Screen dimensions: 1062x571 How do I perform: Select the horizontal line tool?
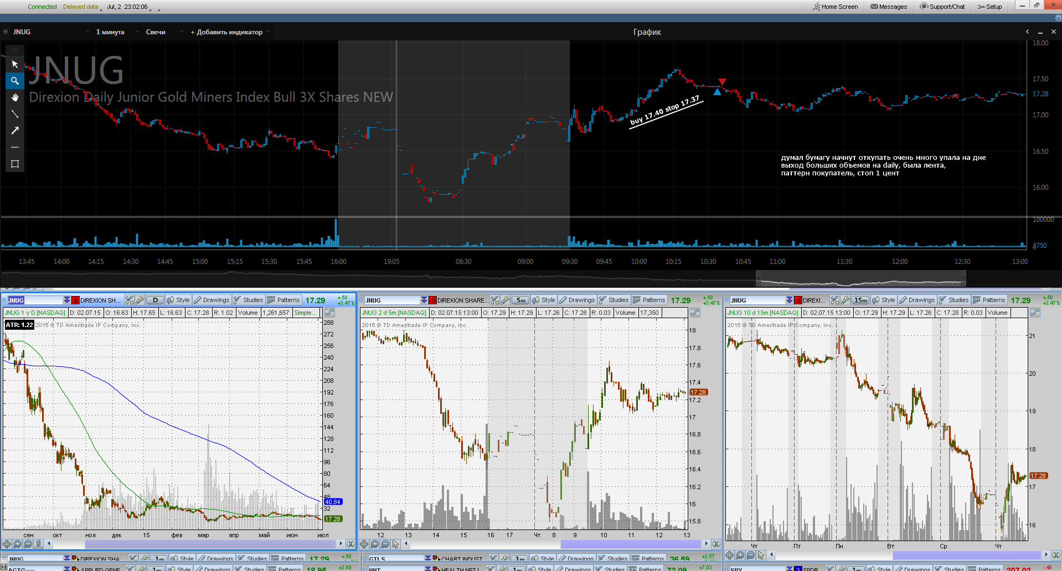pos(15,147)
